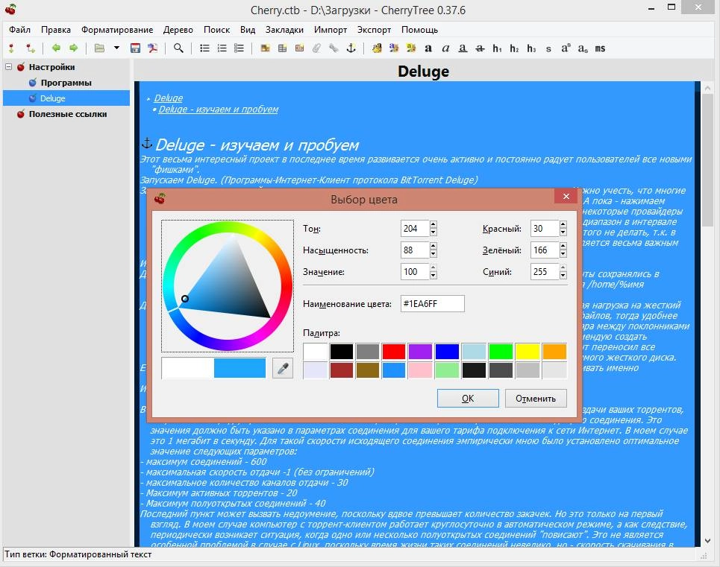Apply bulleted list formatting
The image size is (720, 567).
tap(204, 48)
